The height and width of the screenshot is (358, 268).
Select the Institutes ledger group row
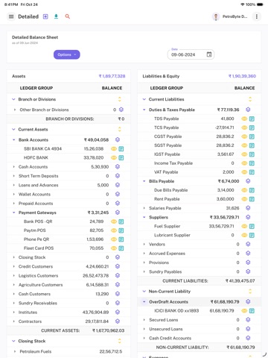[68, 313]
